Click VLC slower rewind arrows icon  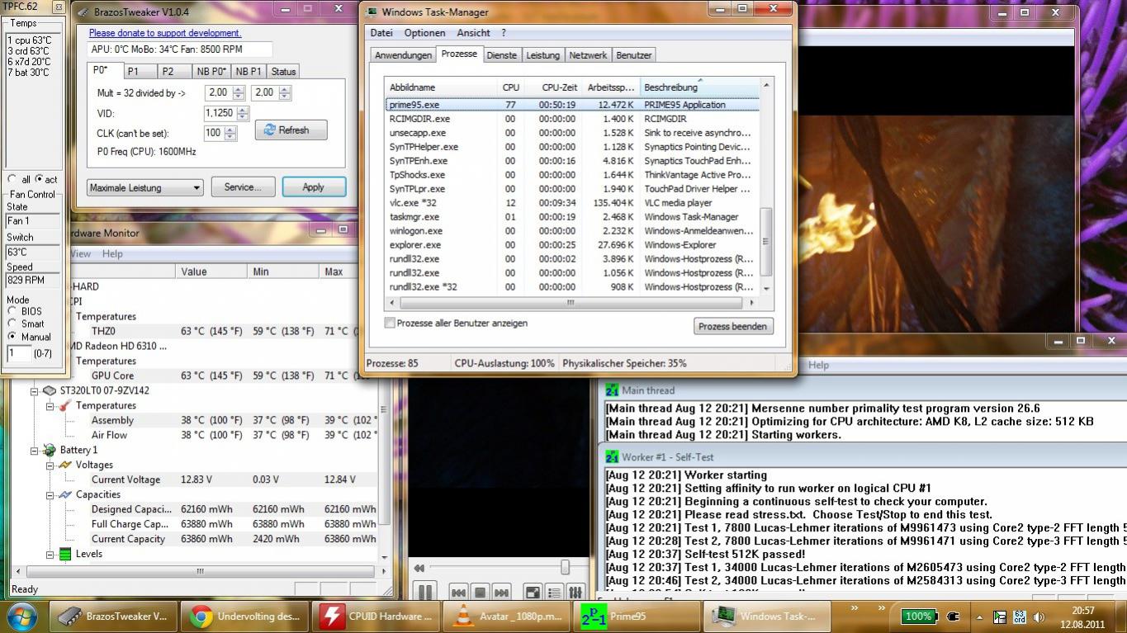click(419, 568)
